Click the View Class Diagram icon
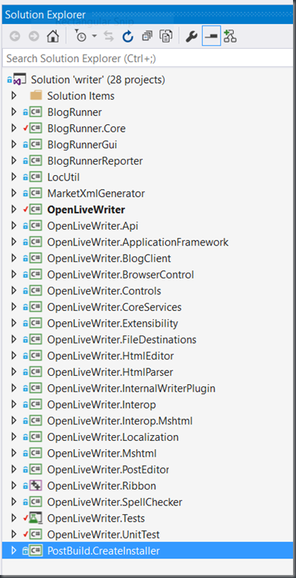Screen dimensions: 296x578 pyautogui.click(x=230, y=36)
